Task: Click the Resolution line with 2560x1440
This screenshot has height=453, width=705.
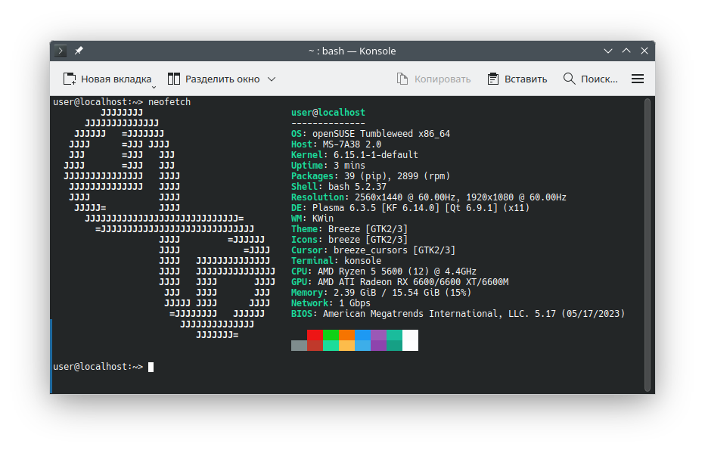Action: 429,197
